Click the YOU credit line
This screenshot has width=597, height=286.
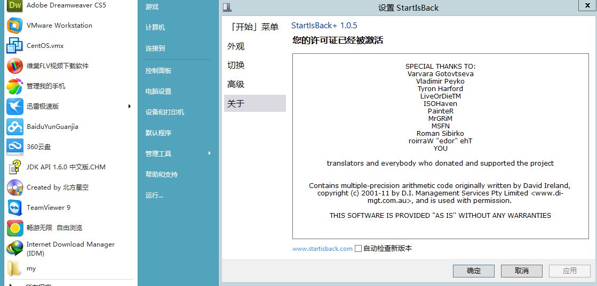point(441,148)
